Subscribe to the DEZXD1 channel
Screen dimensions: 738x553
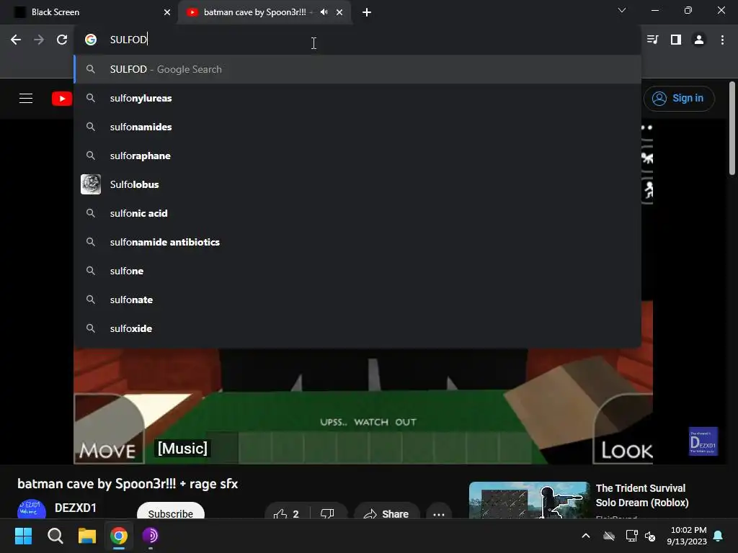coord(170,512)
